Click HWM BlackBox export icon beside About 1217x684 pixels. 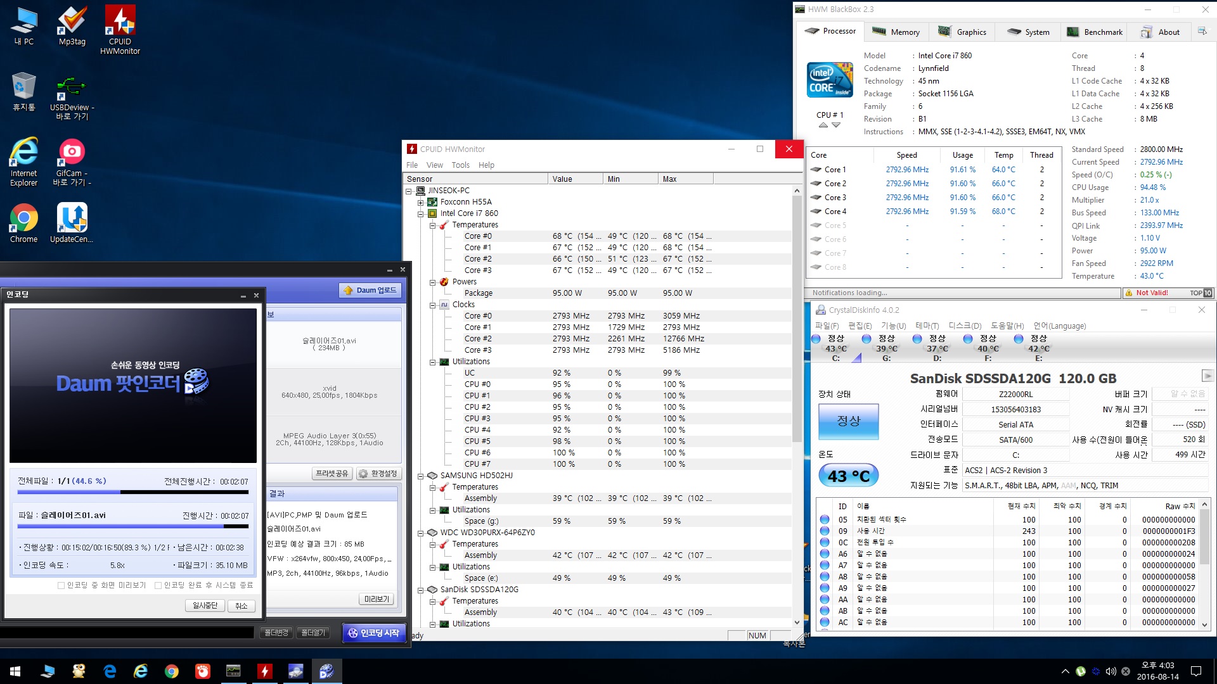tap(1202, 31)
